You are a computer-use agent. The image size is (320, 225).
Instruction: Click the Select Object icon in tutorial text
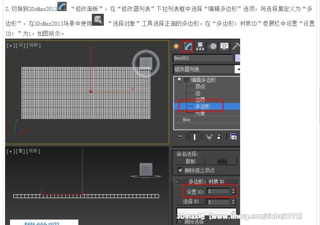[x=98, y=20]
